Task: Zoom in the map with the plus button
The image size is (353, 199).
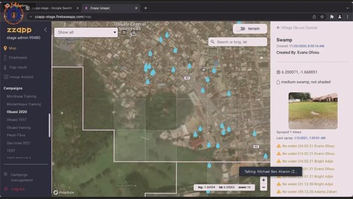Action: tap(264, 180)
